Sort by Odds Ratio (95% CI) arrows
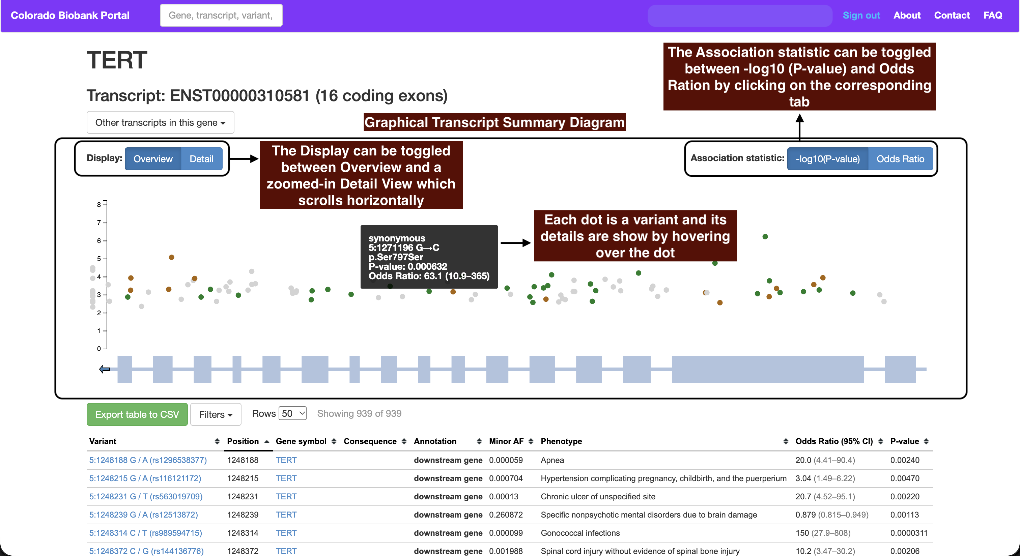This screenshot has height=556, width=1020. [881, 441]
